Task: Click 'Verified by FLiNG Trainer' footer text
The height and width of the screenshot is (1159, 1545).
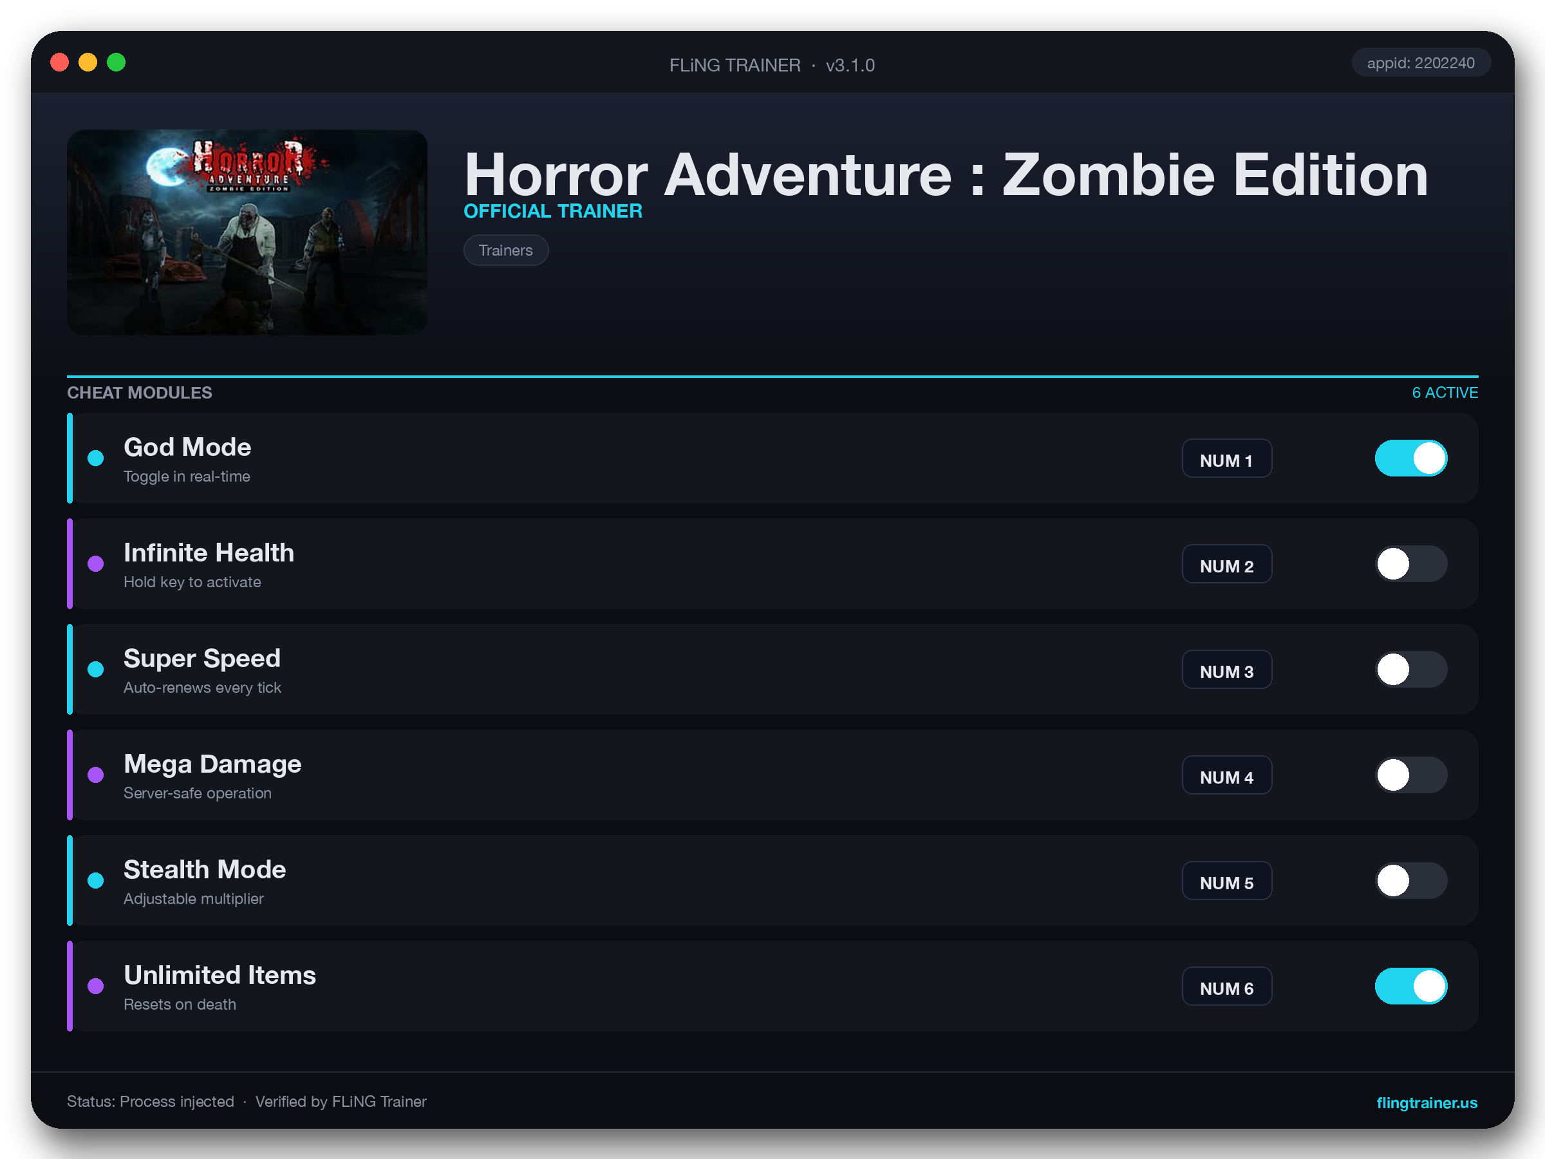Action: tap(341, 1102)
